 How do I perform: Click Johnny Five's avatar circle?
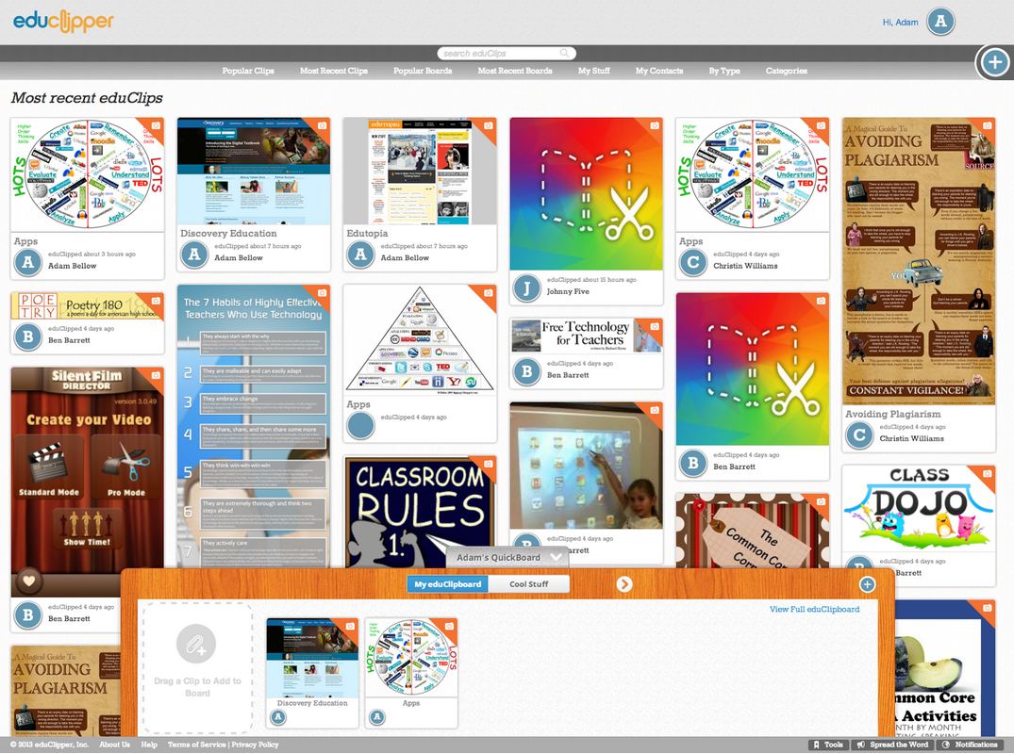click(x=526, y=287)
